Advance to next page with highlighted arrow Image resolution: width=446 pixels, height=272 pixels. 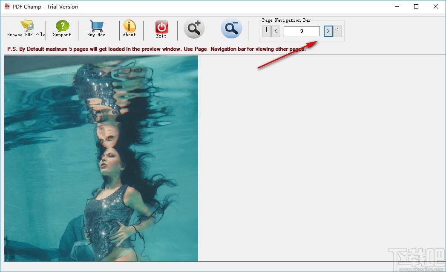click(x=328, y=31)
